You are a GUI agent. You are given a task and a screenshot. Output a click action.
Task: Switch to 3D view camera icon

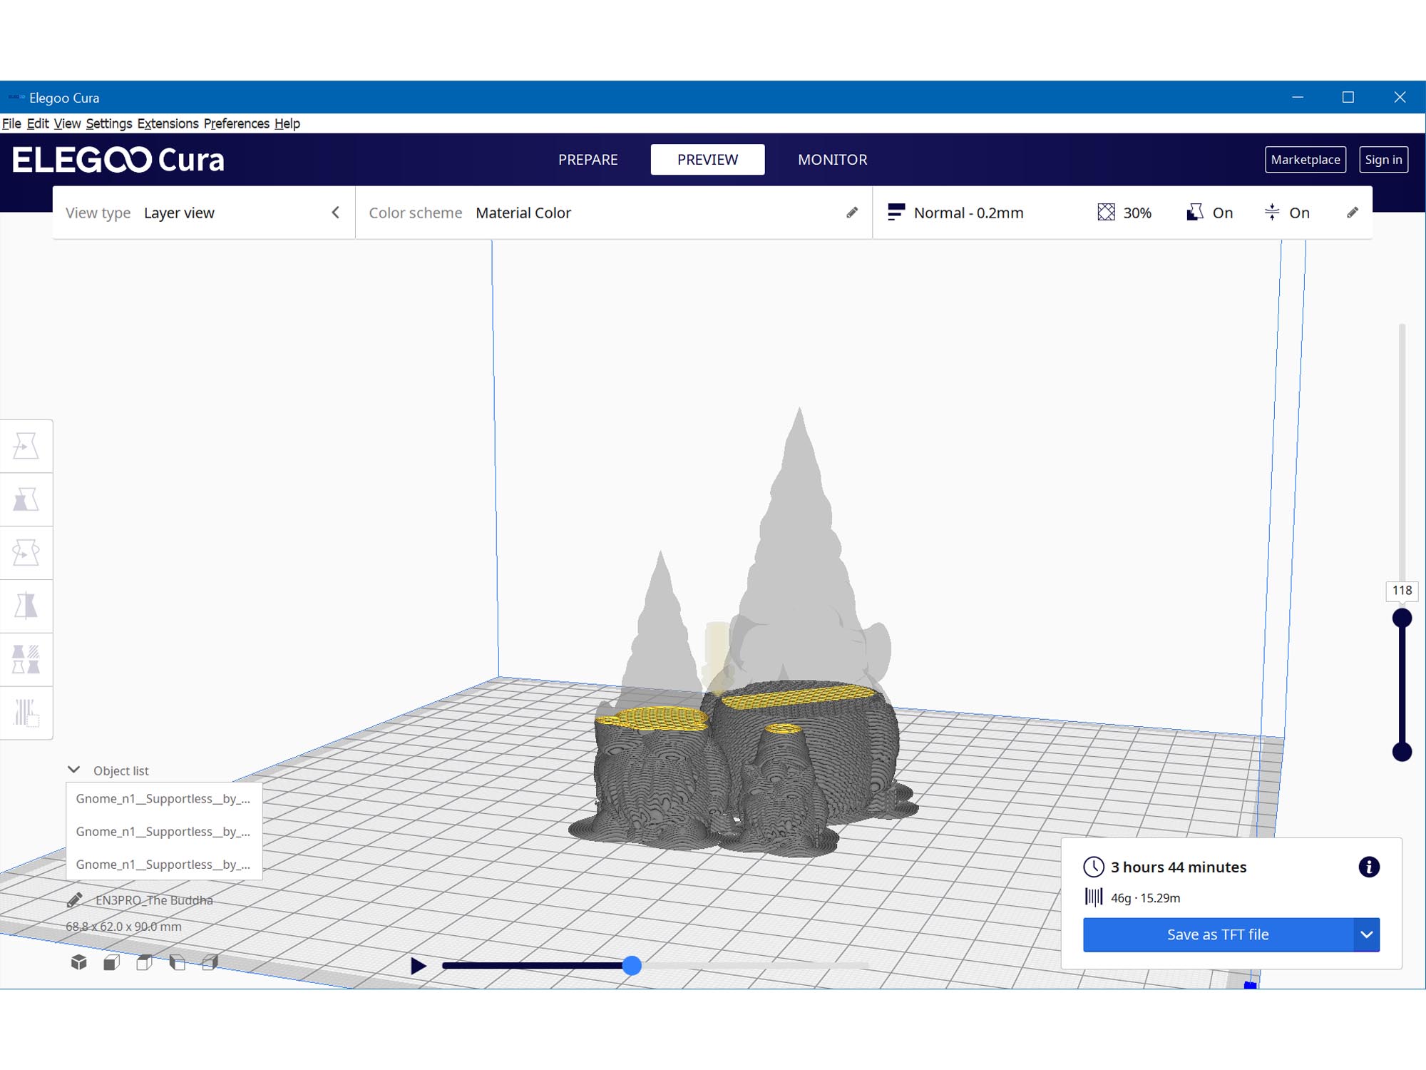pyautogui.click(x=79, y=963)
